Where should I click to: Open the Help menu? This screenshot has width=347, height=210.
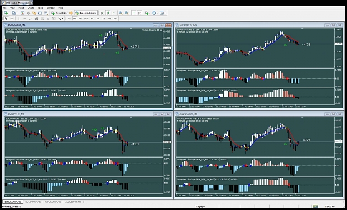(x=61, y=8)
